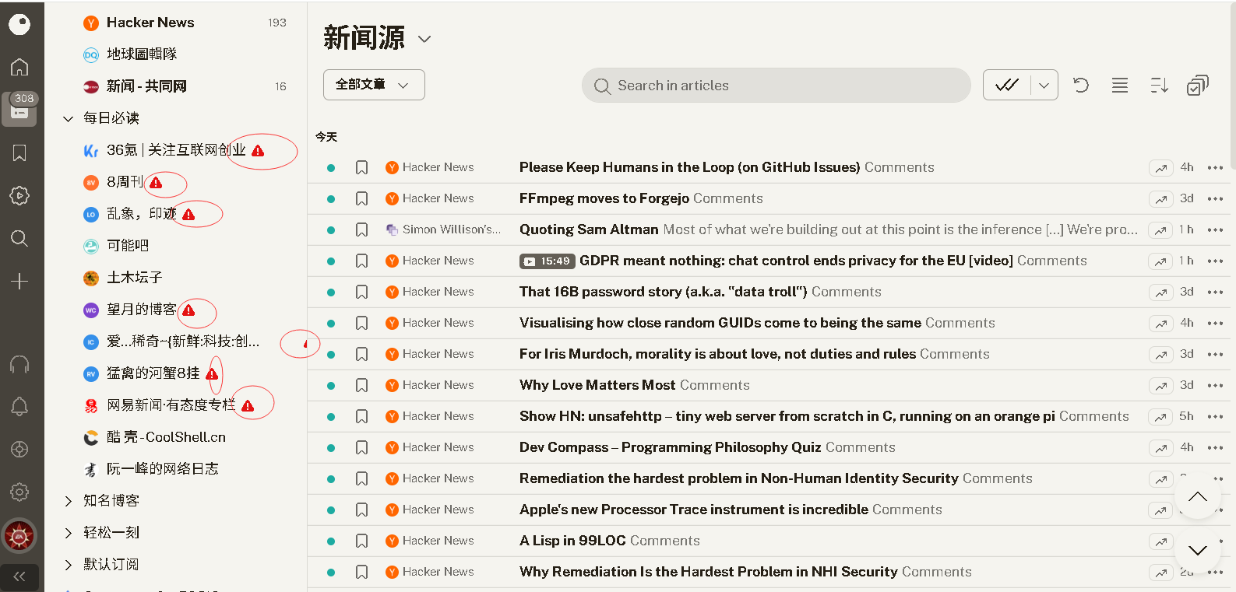
Task: Open article 'For Iris Murdoch, morality is about love'
Action: pyautogui.click(x=717, y=354)
